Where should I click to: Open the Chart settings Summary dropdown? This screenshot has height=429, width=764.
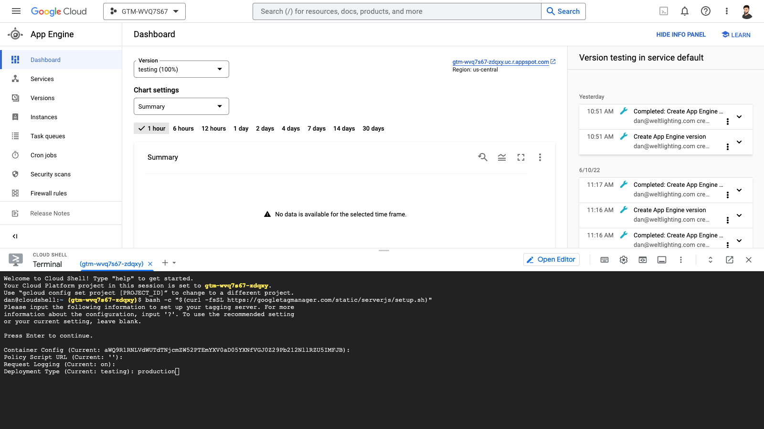click(x=181, y=106)
